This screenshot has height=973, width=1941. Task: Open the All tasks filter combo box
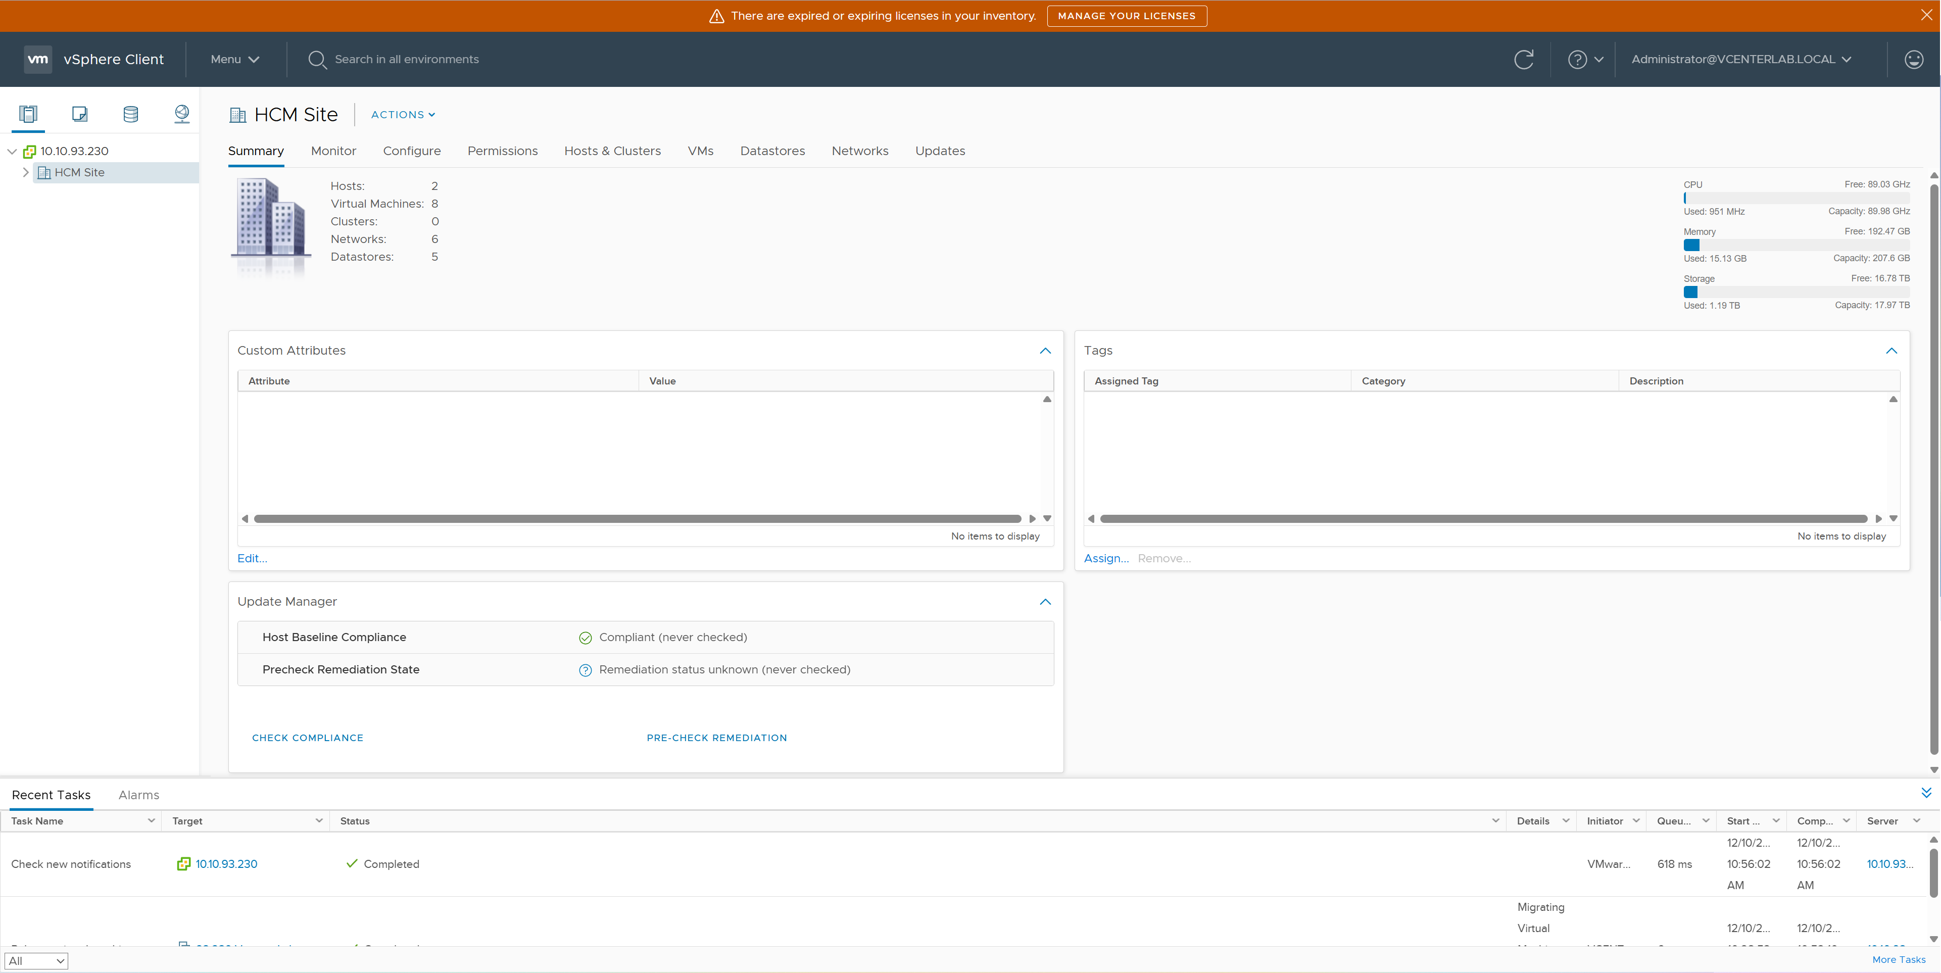coord(36,961)
